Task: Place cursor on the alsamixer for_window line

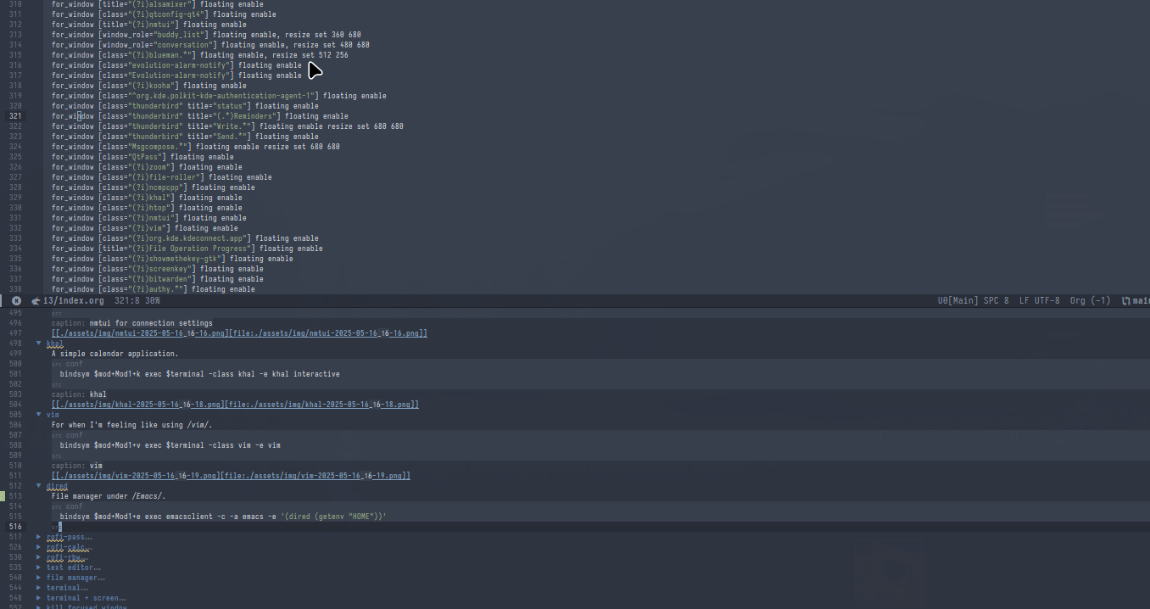Action: click(157, 4)
